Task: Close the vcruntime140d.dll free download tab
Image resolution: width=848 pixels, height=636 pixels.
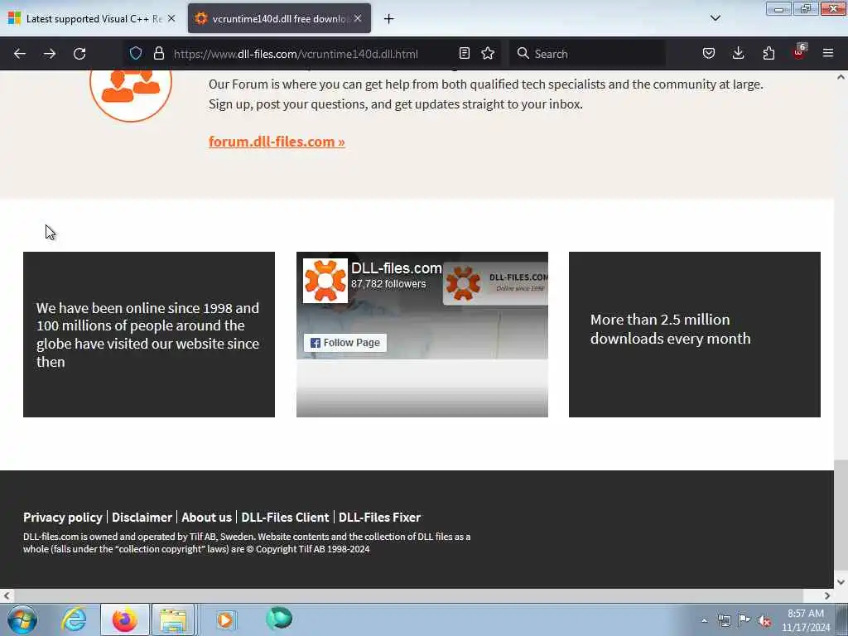Action: (x=358, y=18)
